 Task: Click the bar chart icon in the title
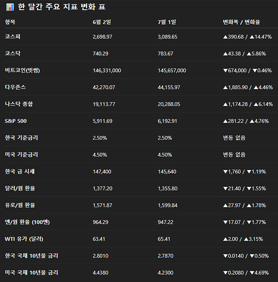(x=10, y=7)
